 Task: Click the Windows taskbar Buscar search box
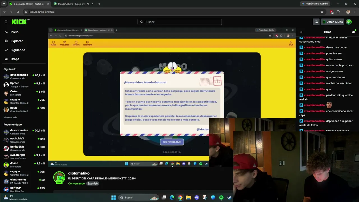click(139, 198)
